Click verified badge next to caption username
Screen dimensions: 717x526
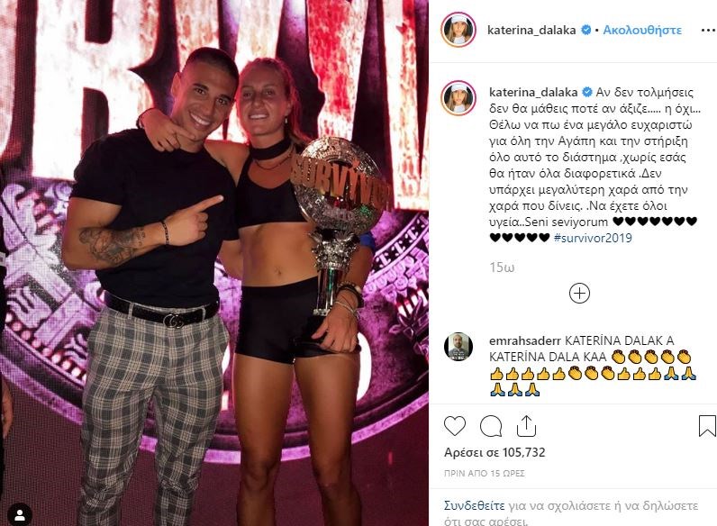tap(587, 93)
